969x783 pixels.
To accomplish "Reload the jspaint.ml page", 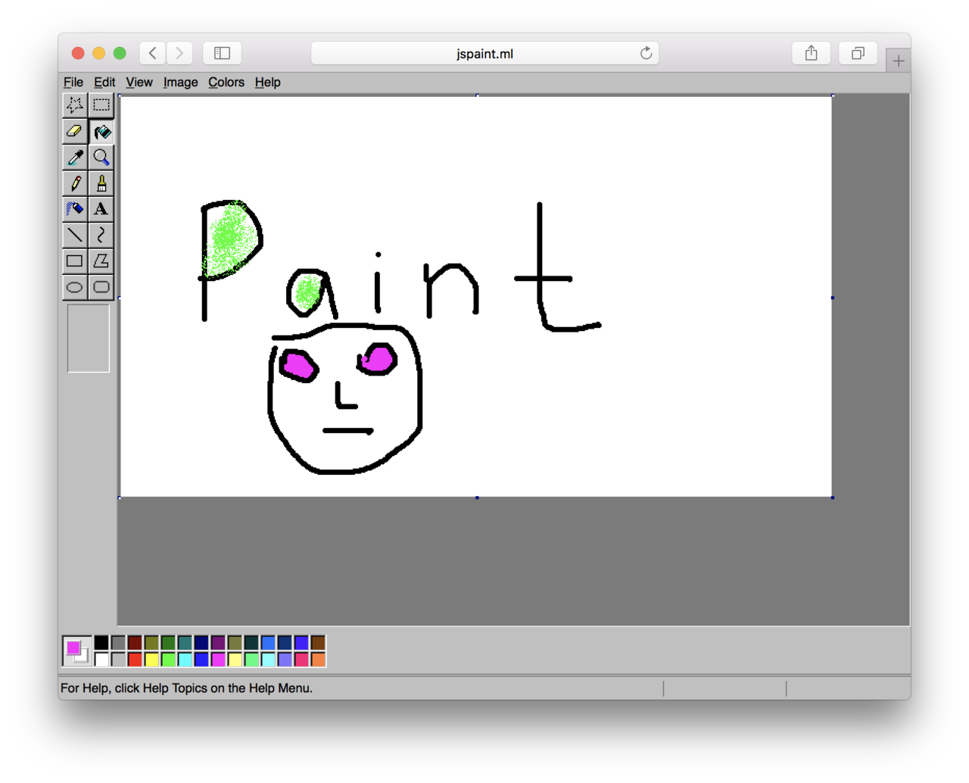I will click(x=646, y=53).
